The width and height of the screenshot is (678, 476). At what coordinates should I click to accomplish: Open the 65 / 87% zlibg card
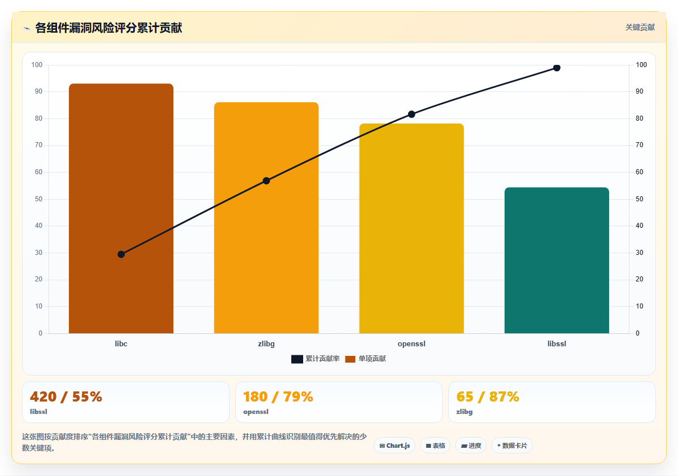coord(552,402)
